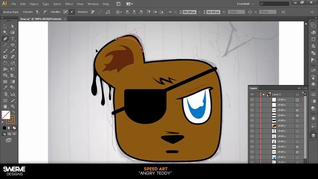Open the File menu
318x179 pixels.
[13, 4]
